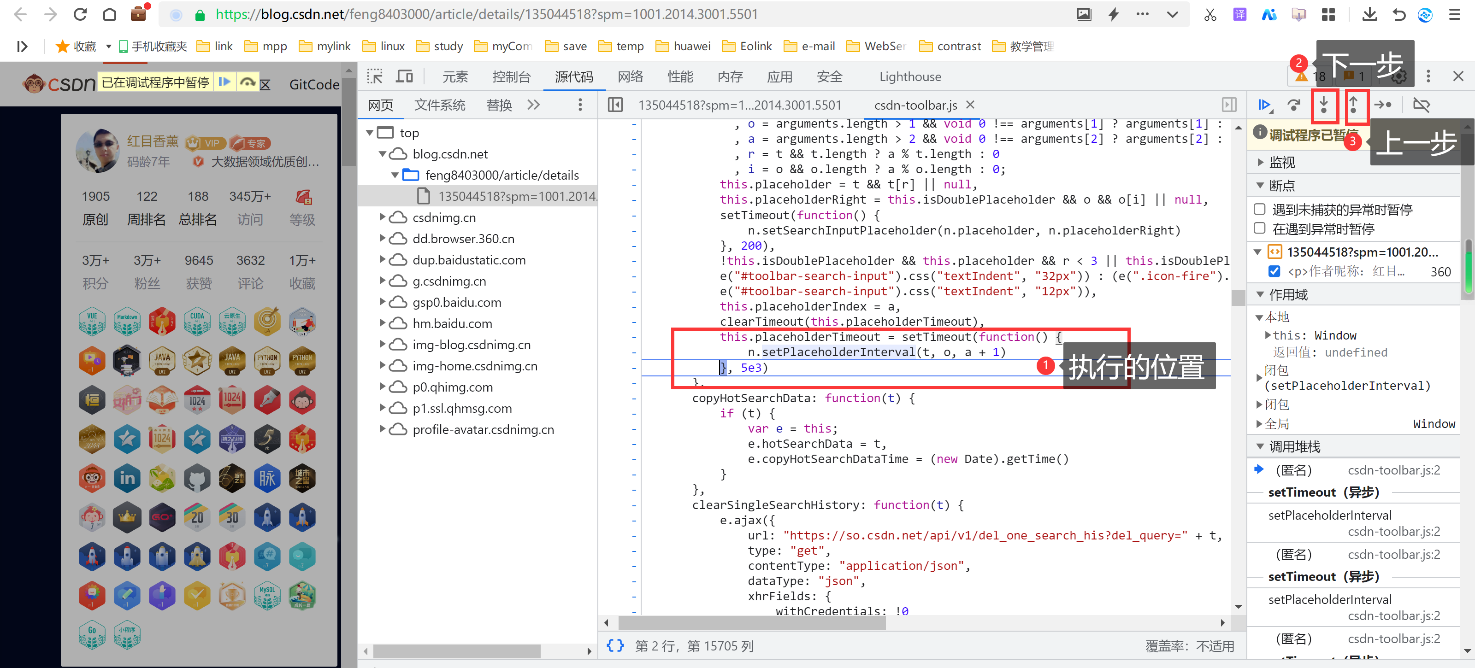
Task: Click the inspect element selector icon
Action: click(374, 76)
